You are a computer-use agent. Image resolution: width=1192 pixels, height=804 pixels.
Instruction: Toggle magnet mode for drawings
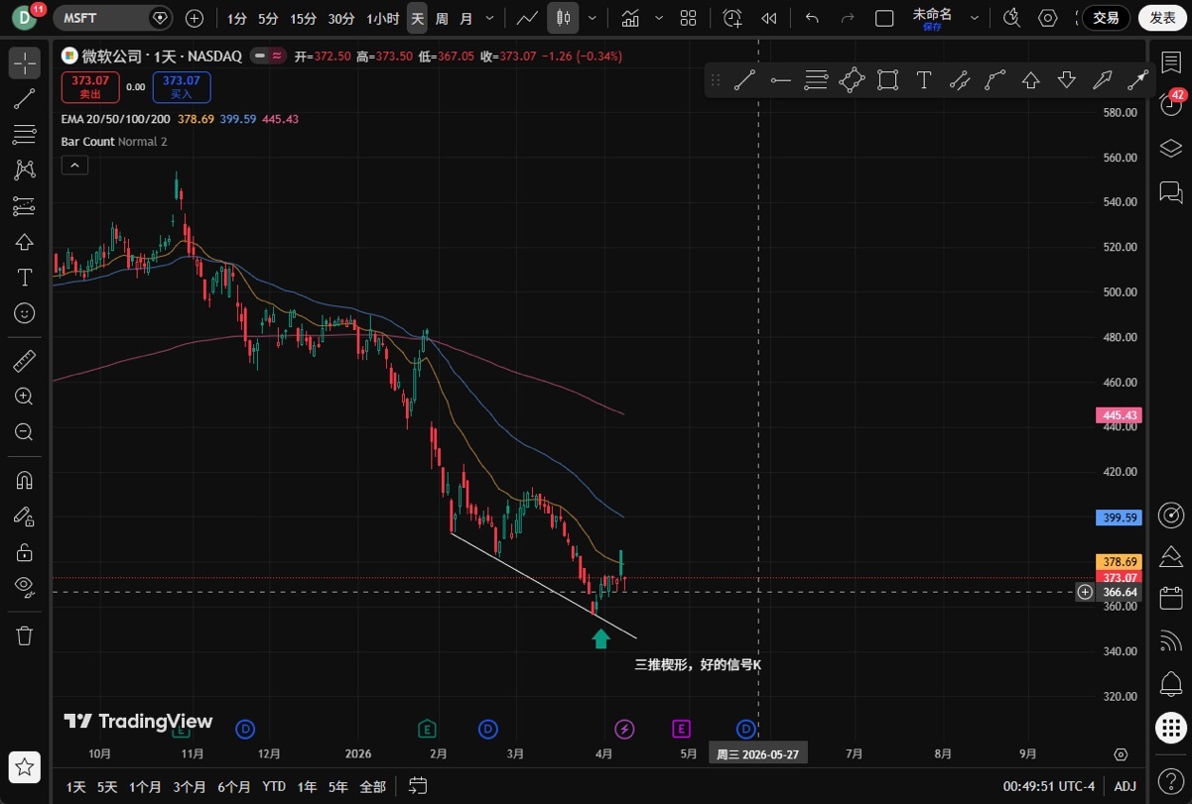pos(25,481)
